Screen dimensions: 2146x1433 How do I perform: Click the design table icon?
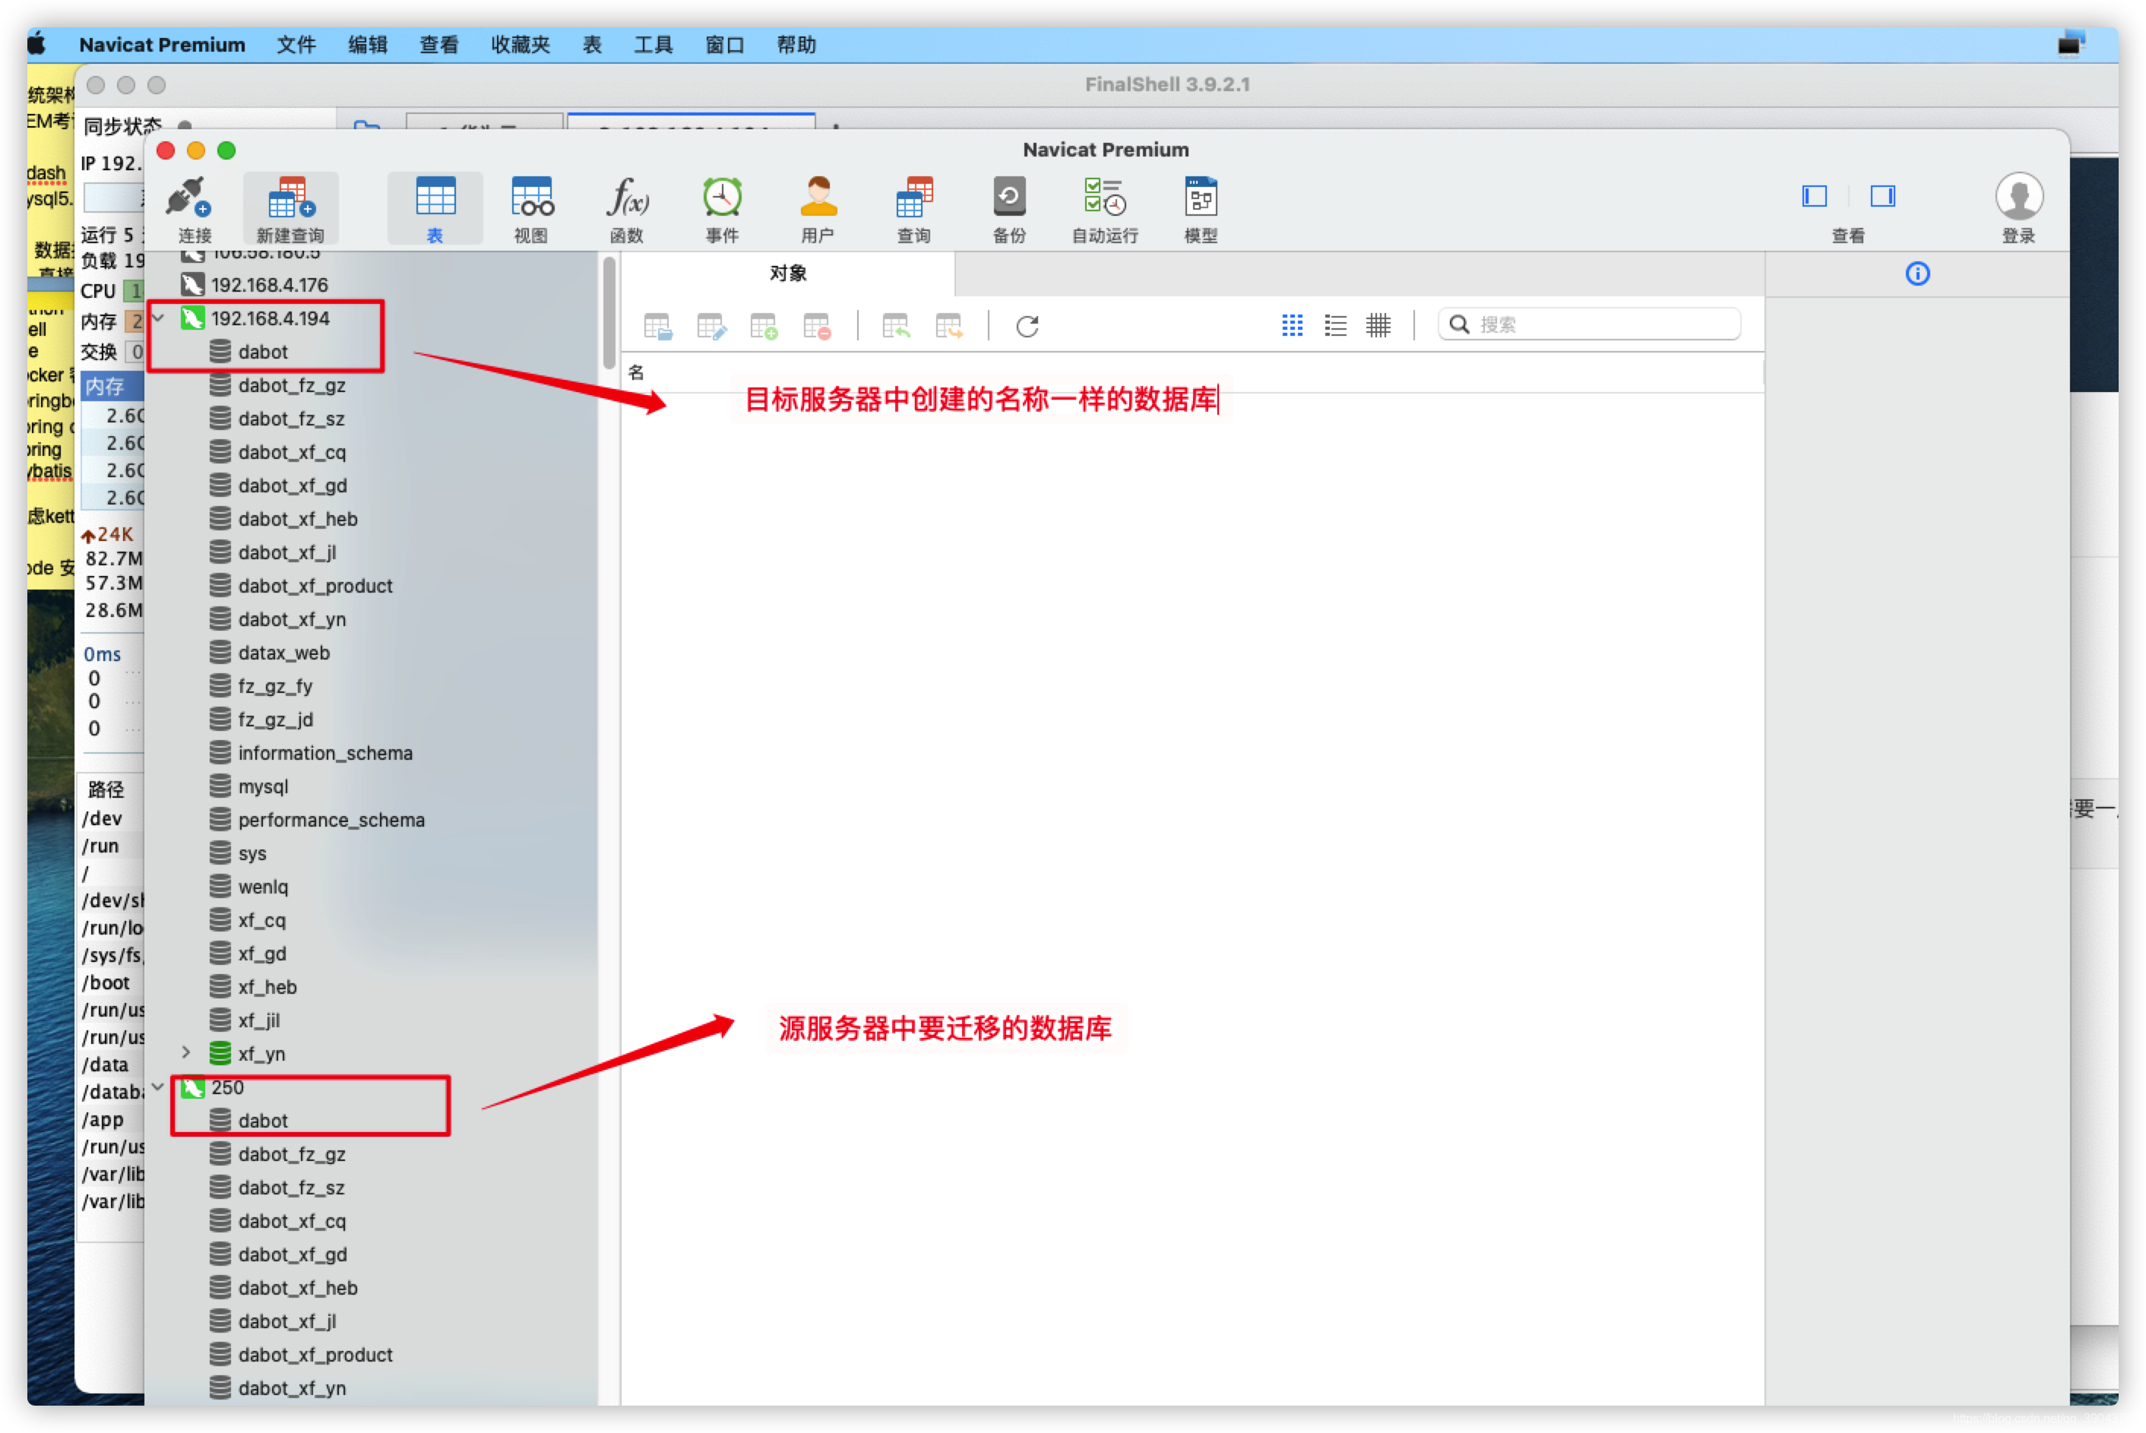click(x=711, y=326)
